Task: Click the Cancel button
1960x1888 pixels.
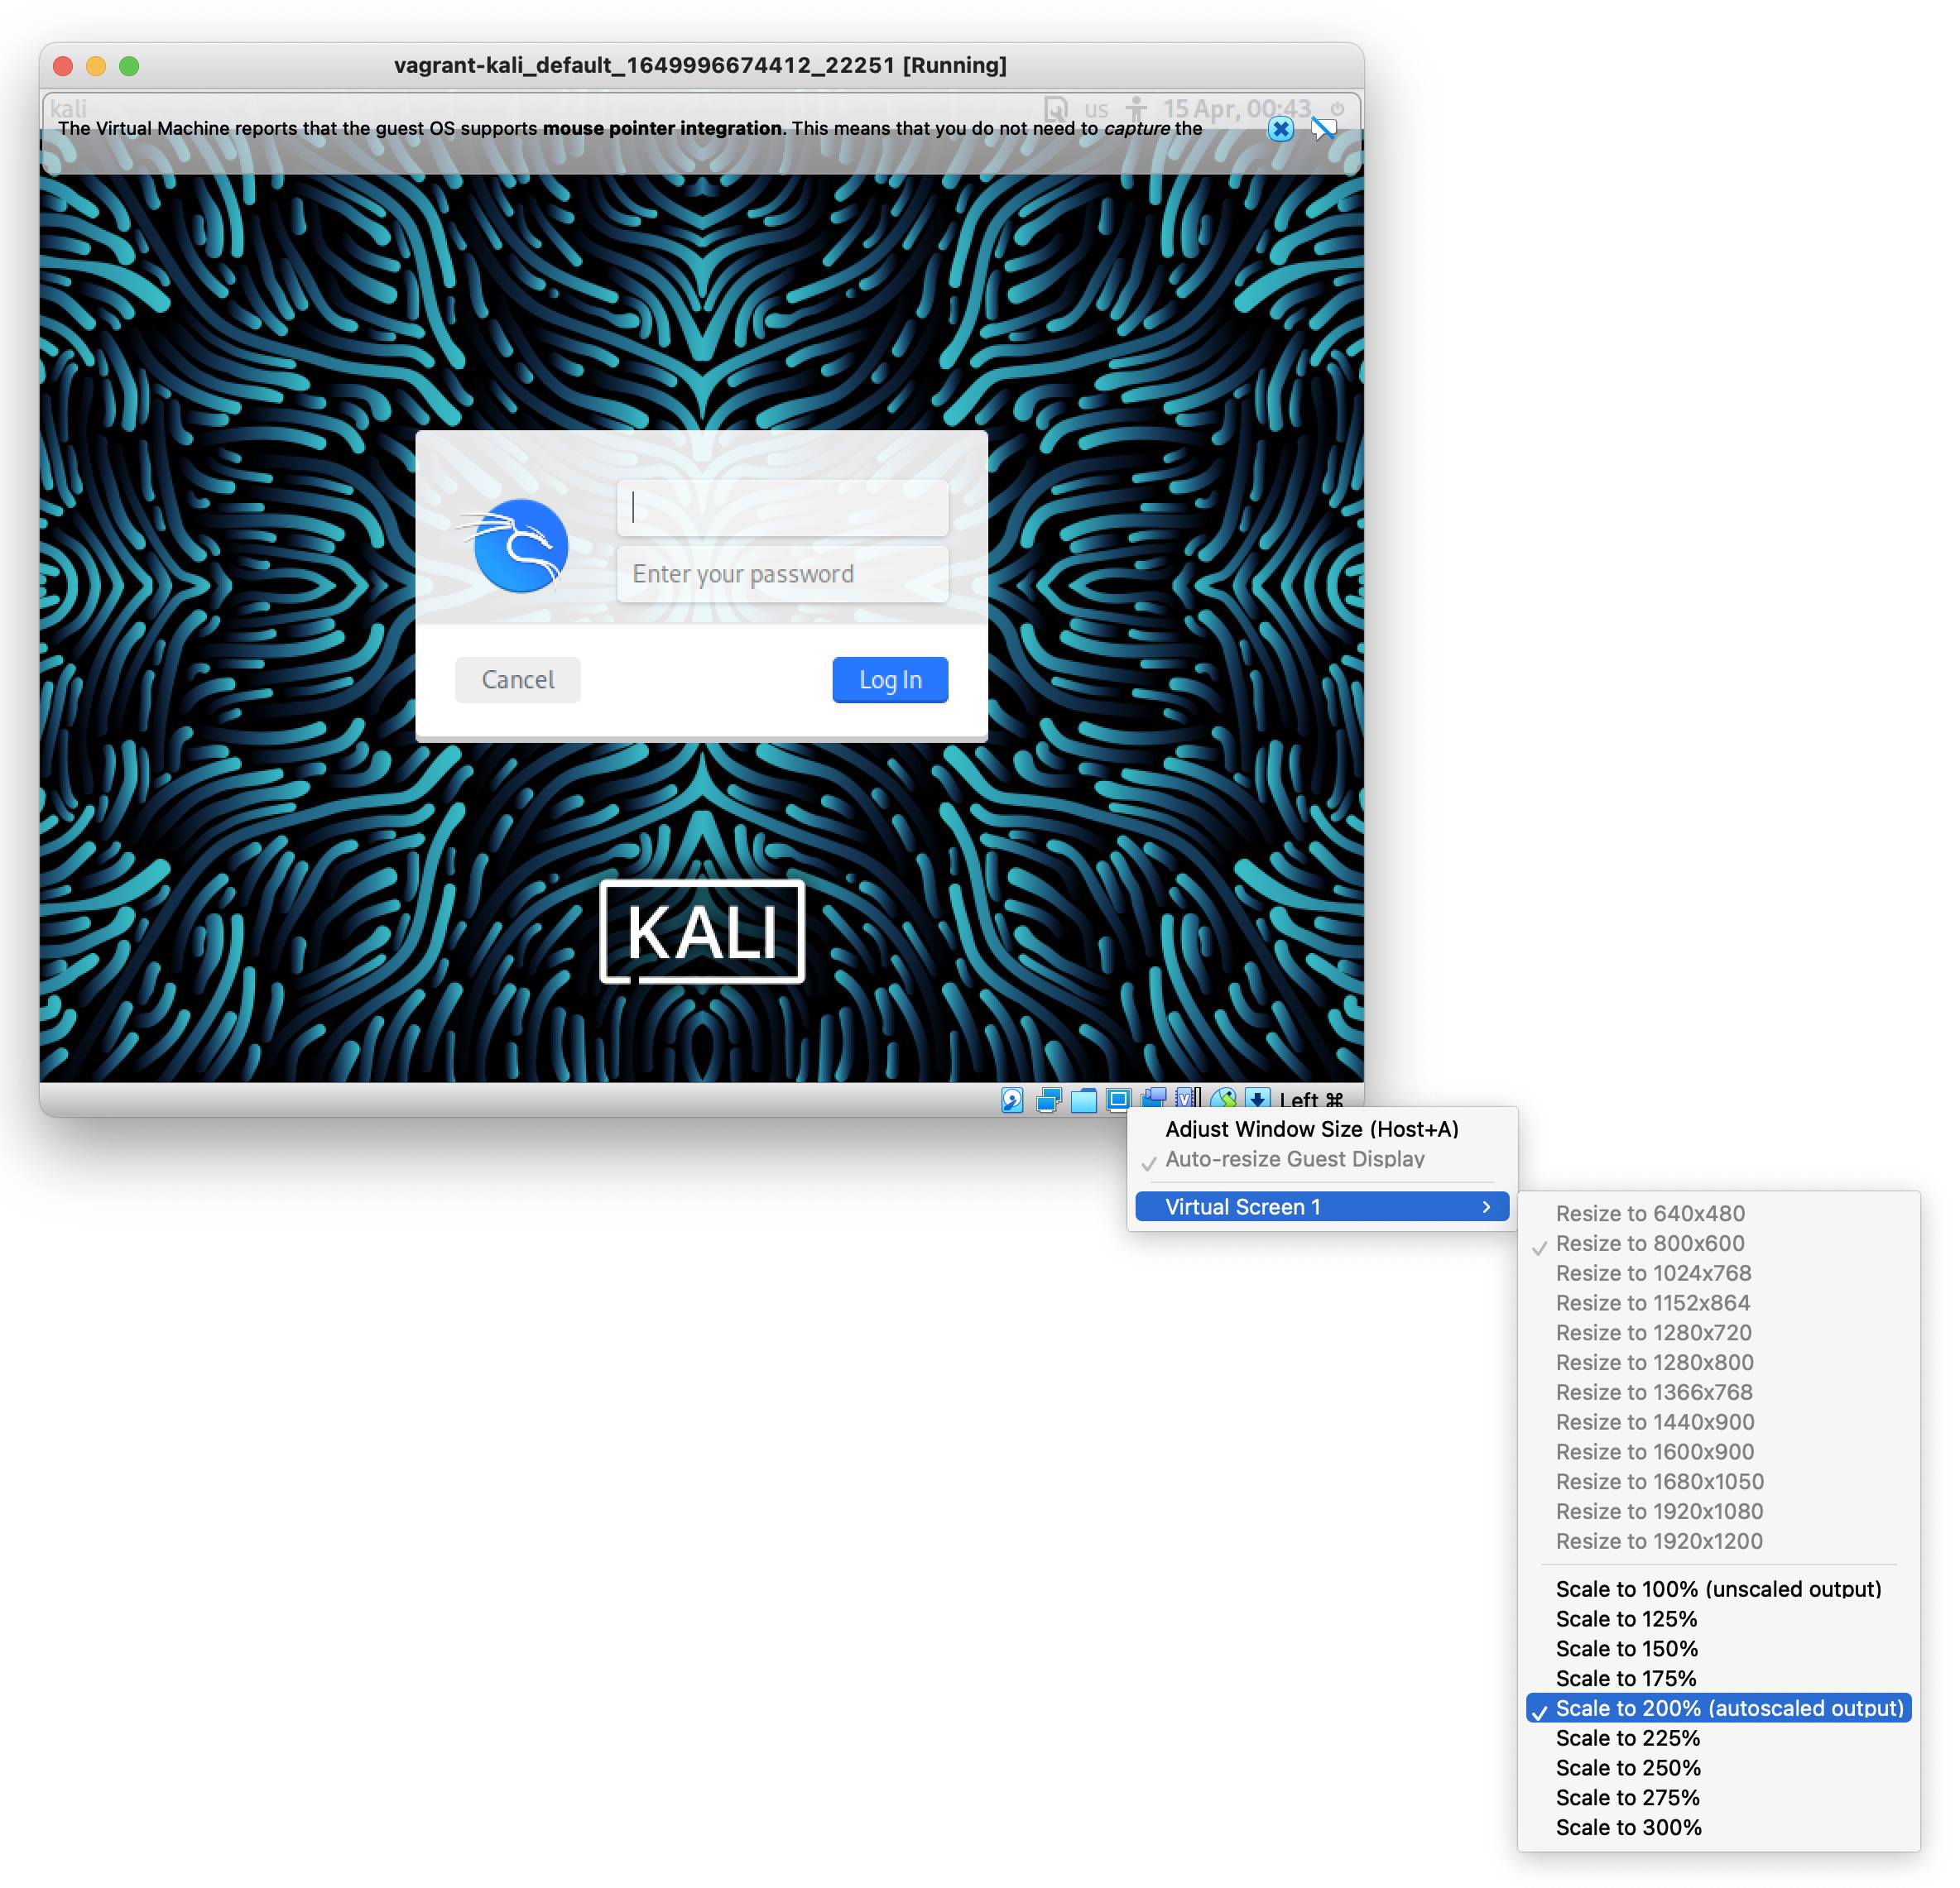Action: (x=517, y=679)
